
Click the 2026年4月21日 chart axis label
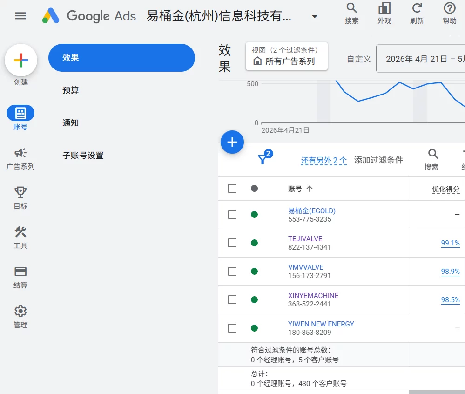pyautogui.click(x=285, y=130)
